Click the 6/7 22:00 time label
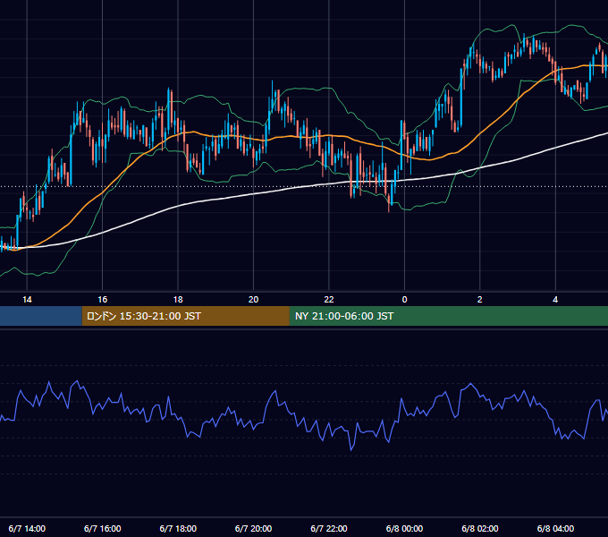 (x=329, y=528)
